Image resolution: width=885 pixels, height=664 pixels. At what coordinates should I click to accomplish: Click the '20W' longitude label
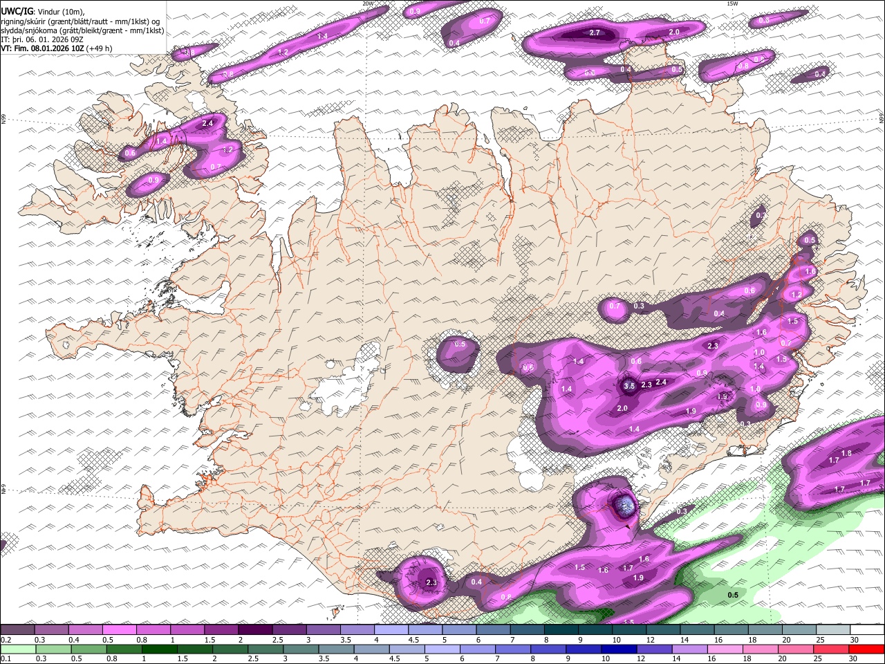coord(368,3)
